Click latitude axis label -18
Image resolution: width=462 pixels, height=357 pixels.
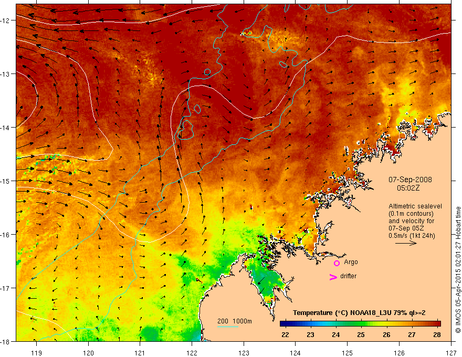(x=5, y=341)
